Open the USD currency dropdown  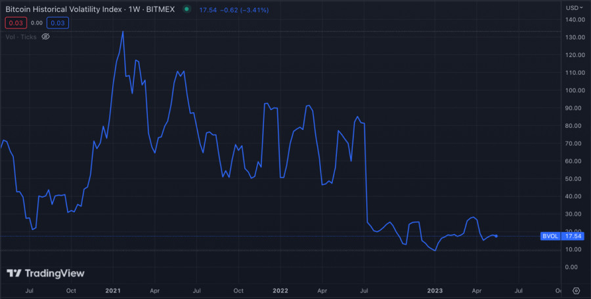click(572, 8)
